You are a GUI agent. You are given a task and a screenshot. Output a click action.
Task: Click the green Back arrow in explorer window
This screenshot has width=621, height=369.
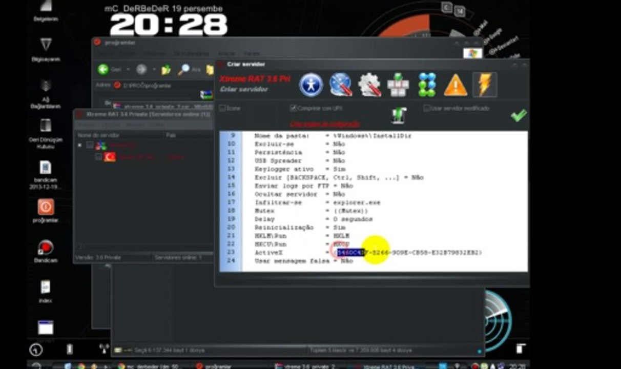[x=103, y=69]
